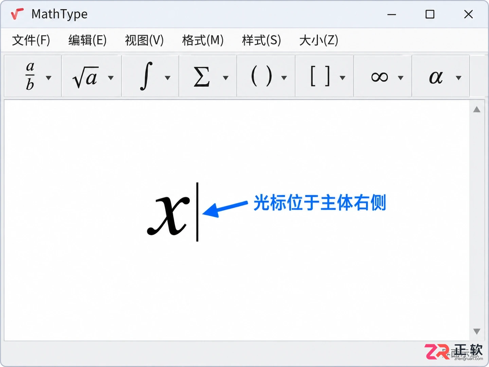Open the 样式(S) menu
Image resolution: width=489 pixels, height=367 pixels.
coord(261,40)
